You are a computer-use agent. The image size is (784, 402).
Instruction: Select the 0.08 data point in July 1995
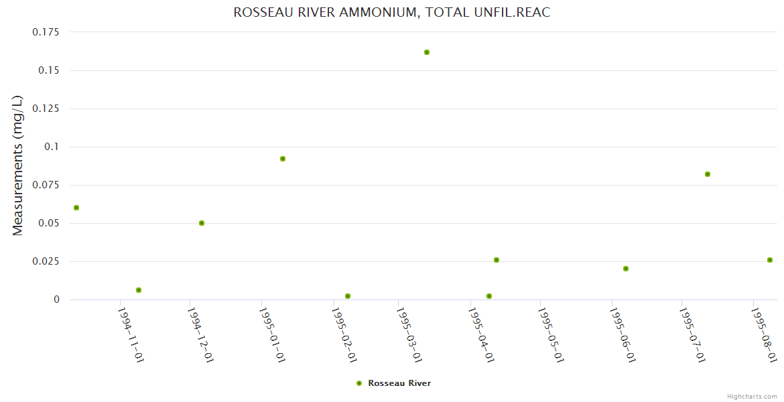click(x=708, y=174)
